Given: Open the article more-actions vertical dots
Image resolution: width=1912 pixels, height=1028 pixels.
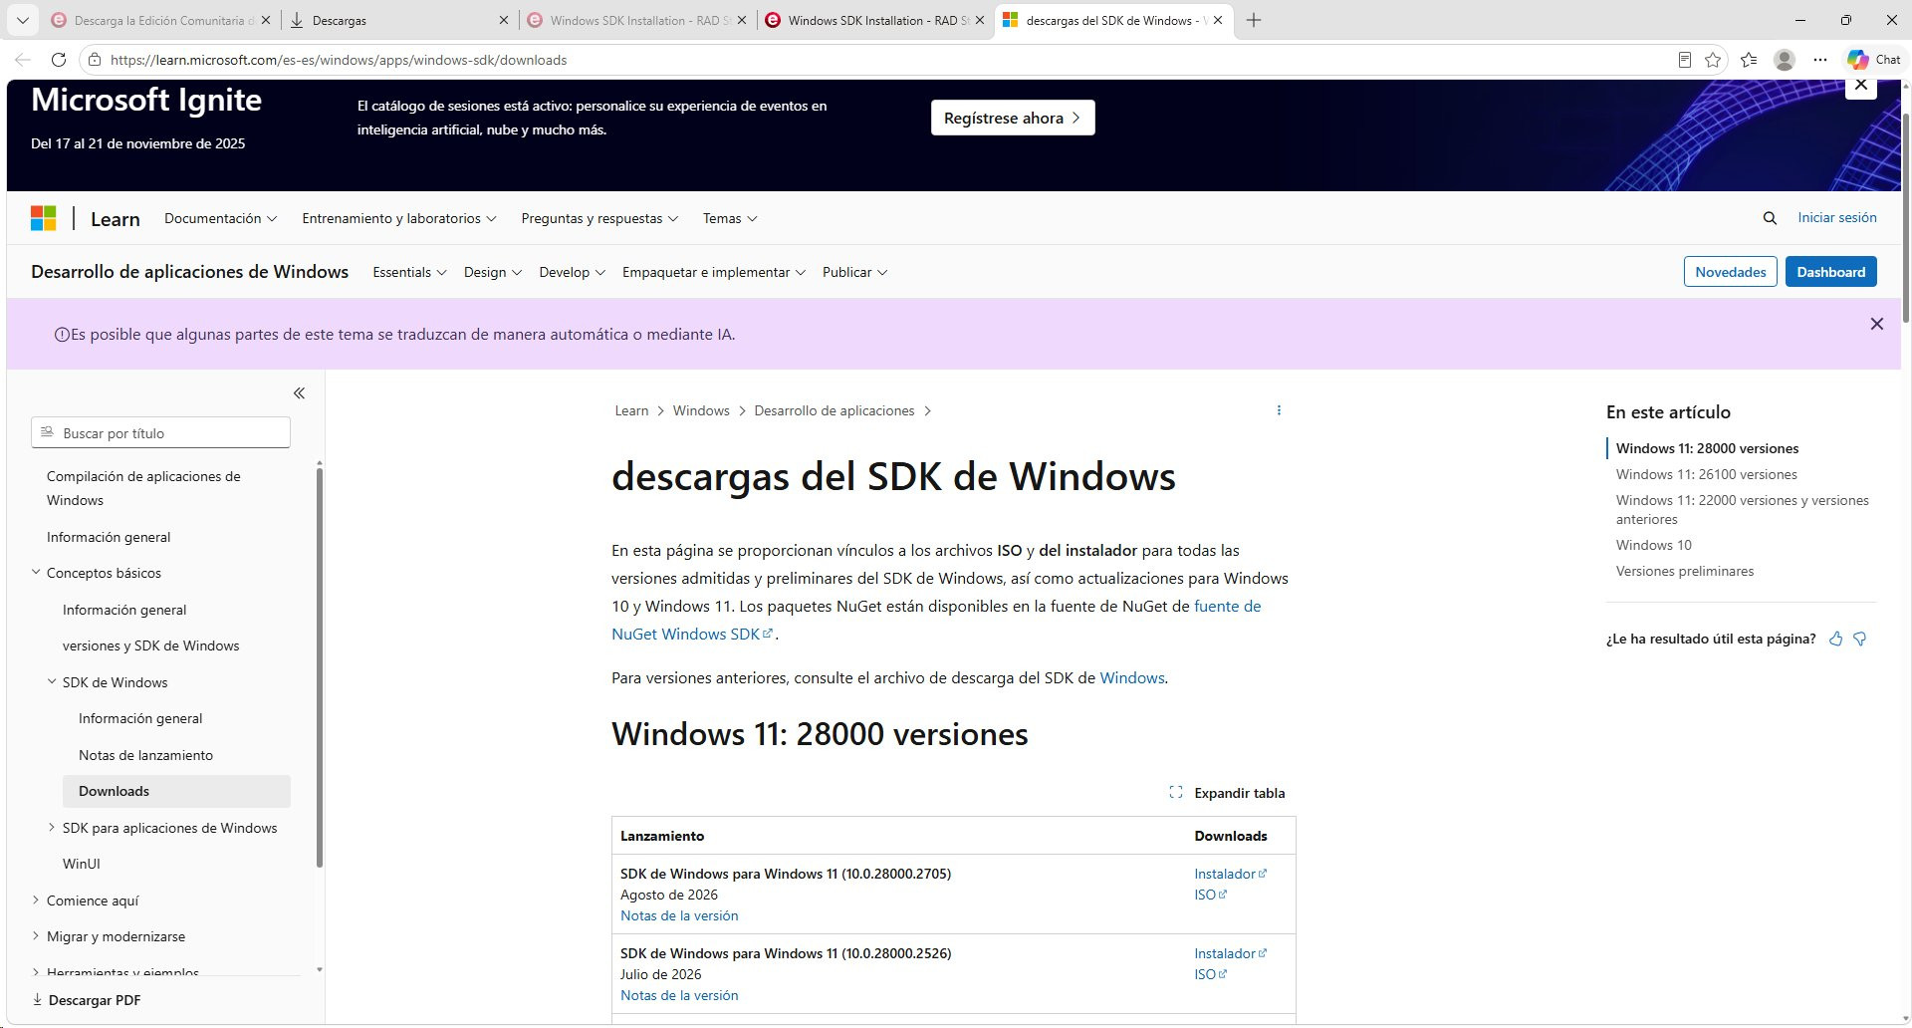Looking at the screenshot, I should [x=1279, y=410].
